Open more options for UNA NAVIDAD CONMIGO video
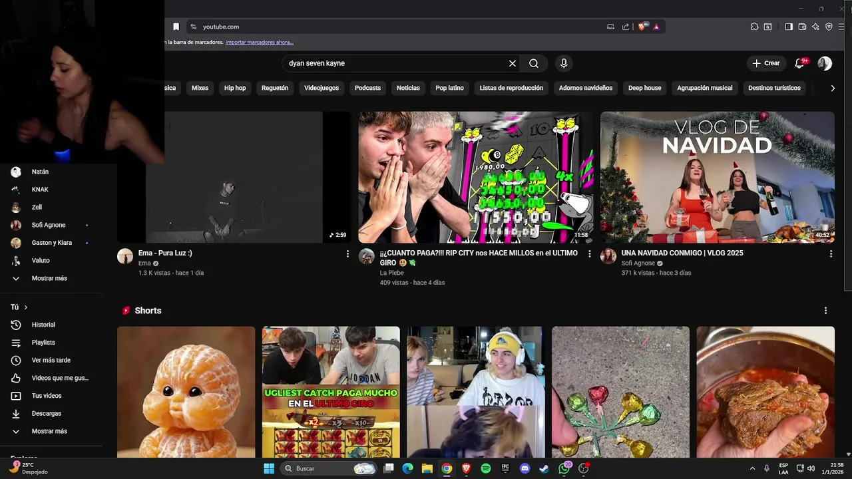852x479 pixels. [x=831, y=253]
